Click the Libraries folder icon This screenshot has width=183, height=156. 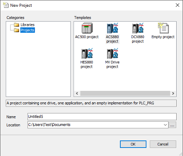point(17,25)
